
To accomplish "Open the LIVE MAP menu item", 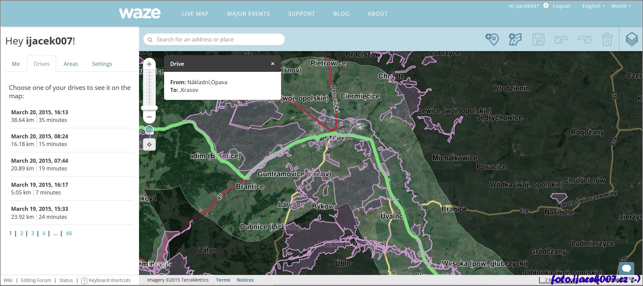I will (x=195, y=14).
